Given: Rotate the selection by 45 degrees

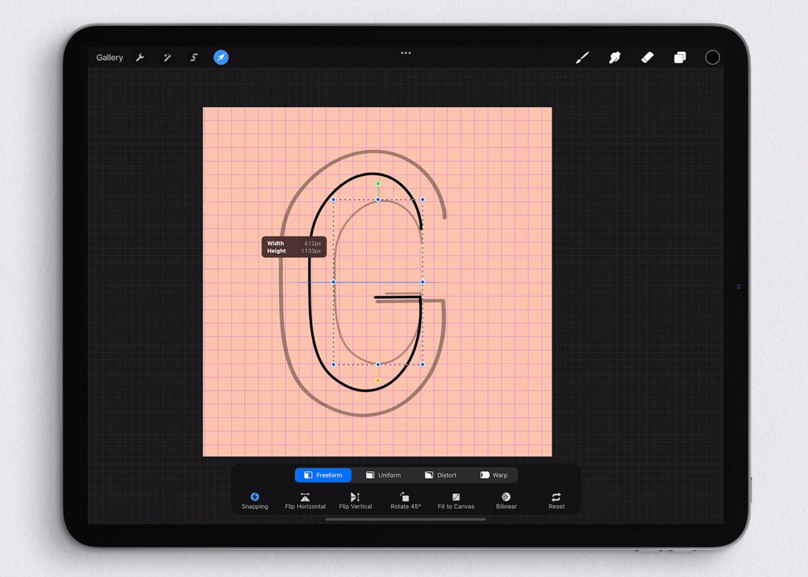Looking at the screenshot, I should [x=406, y=502].
